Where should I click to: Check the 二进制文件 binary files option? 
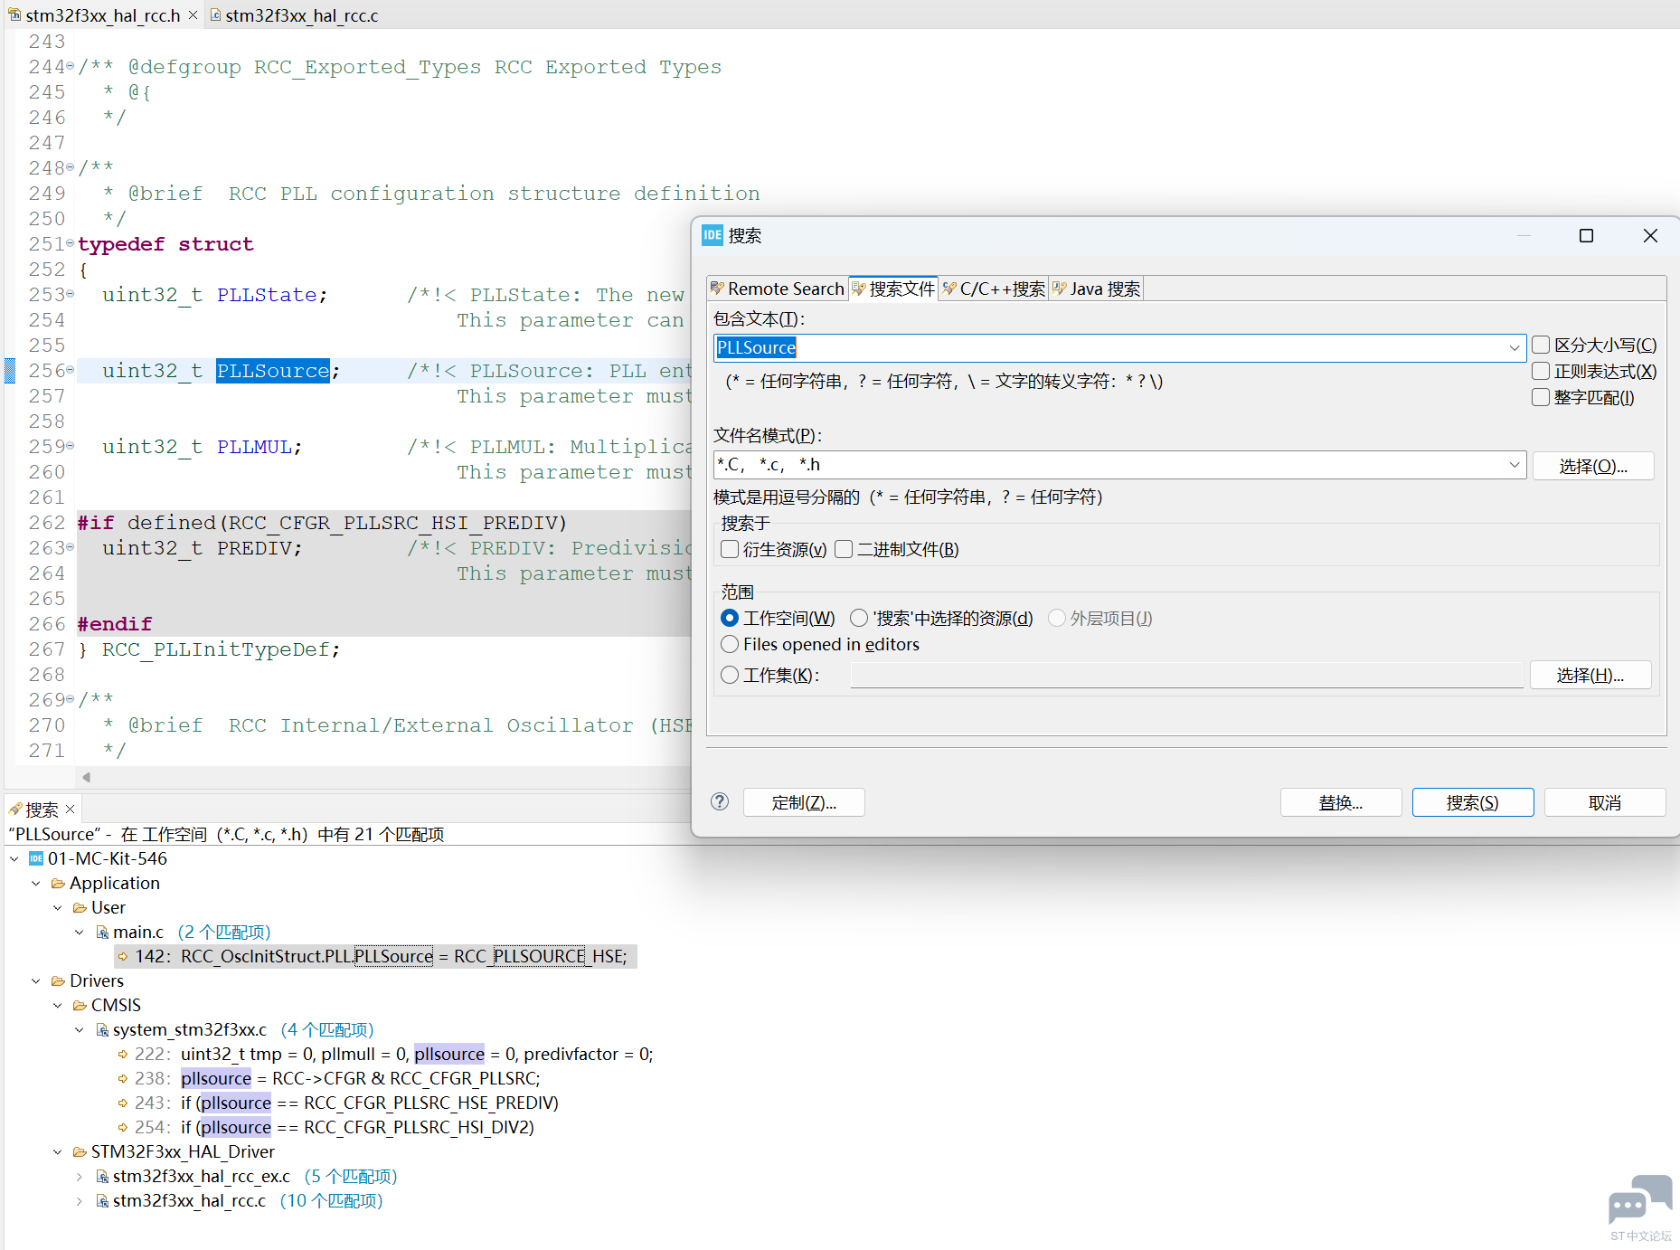(x=844, y=549)
